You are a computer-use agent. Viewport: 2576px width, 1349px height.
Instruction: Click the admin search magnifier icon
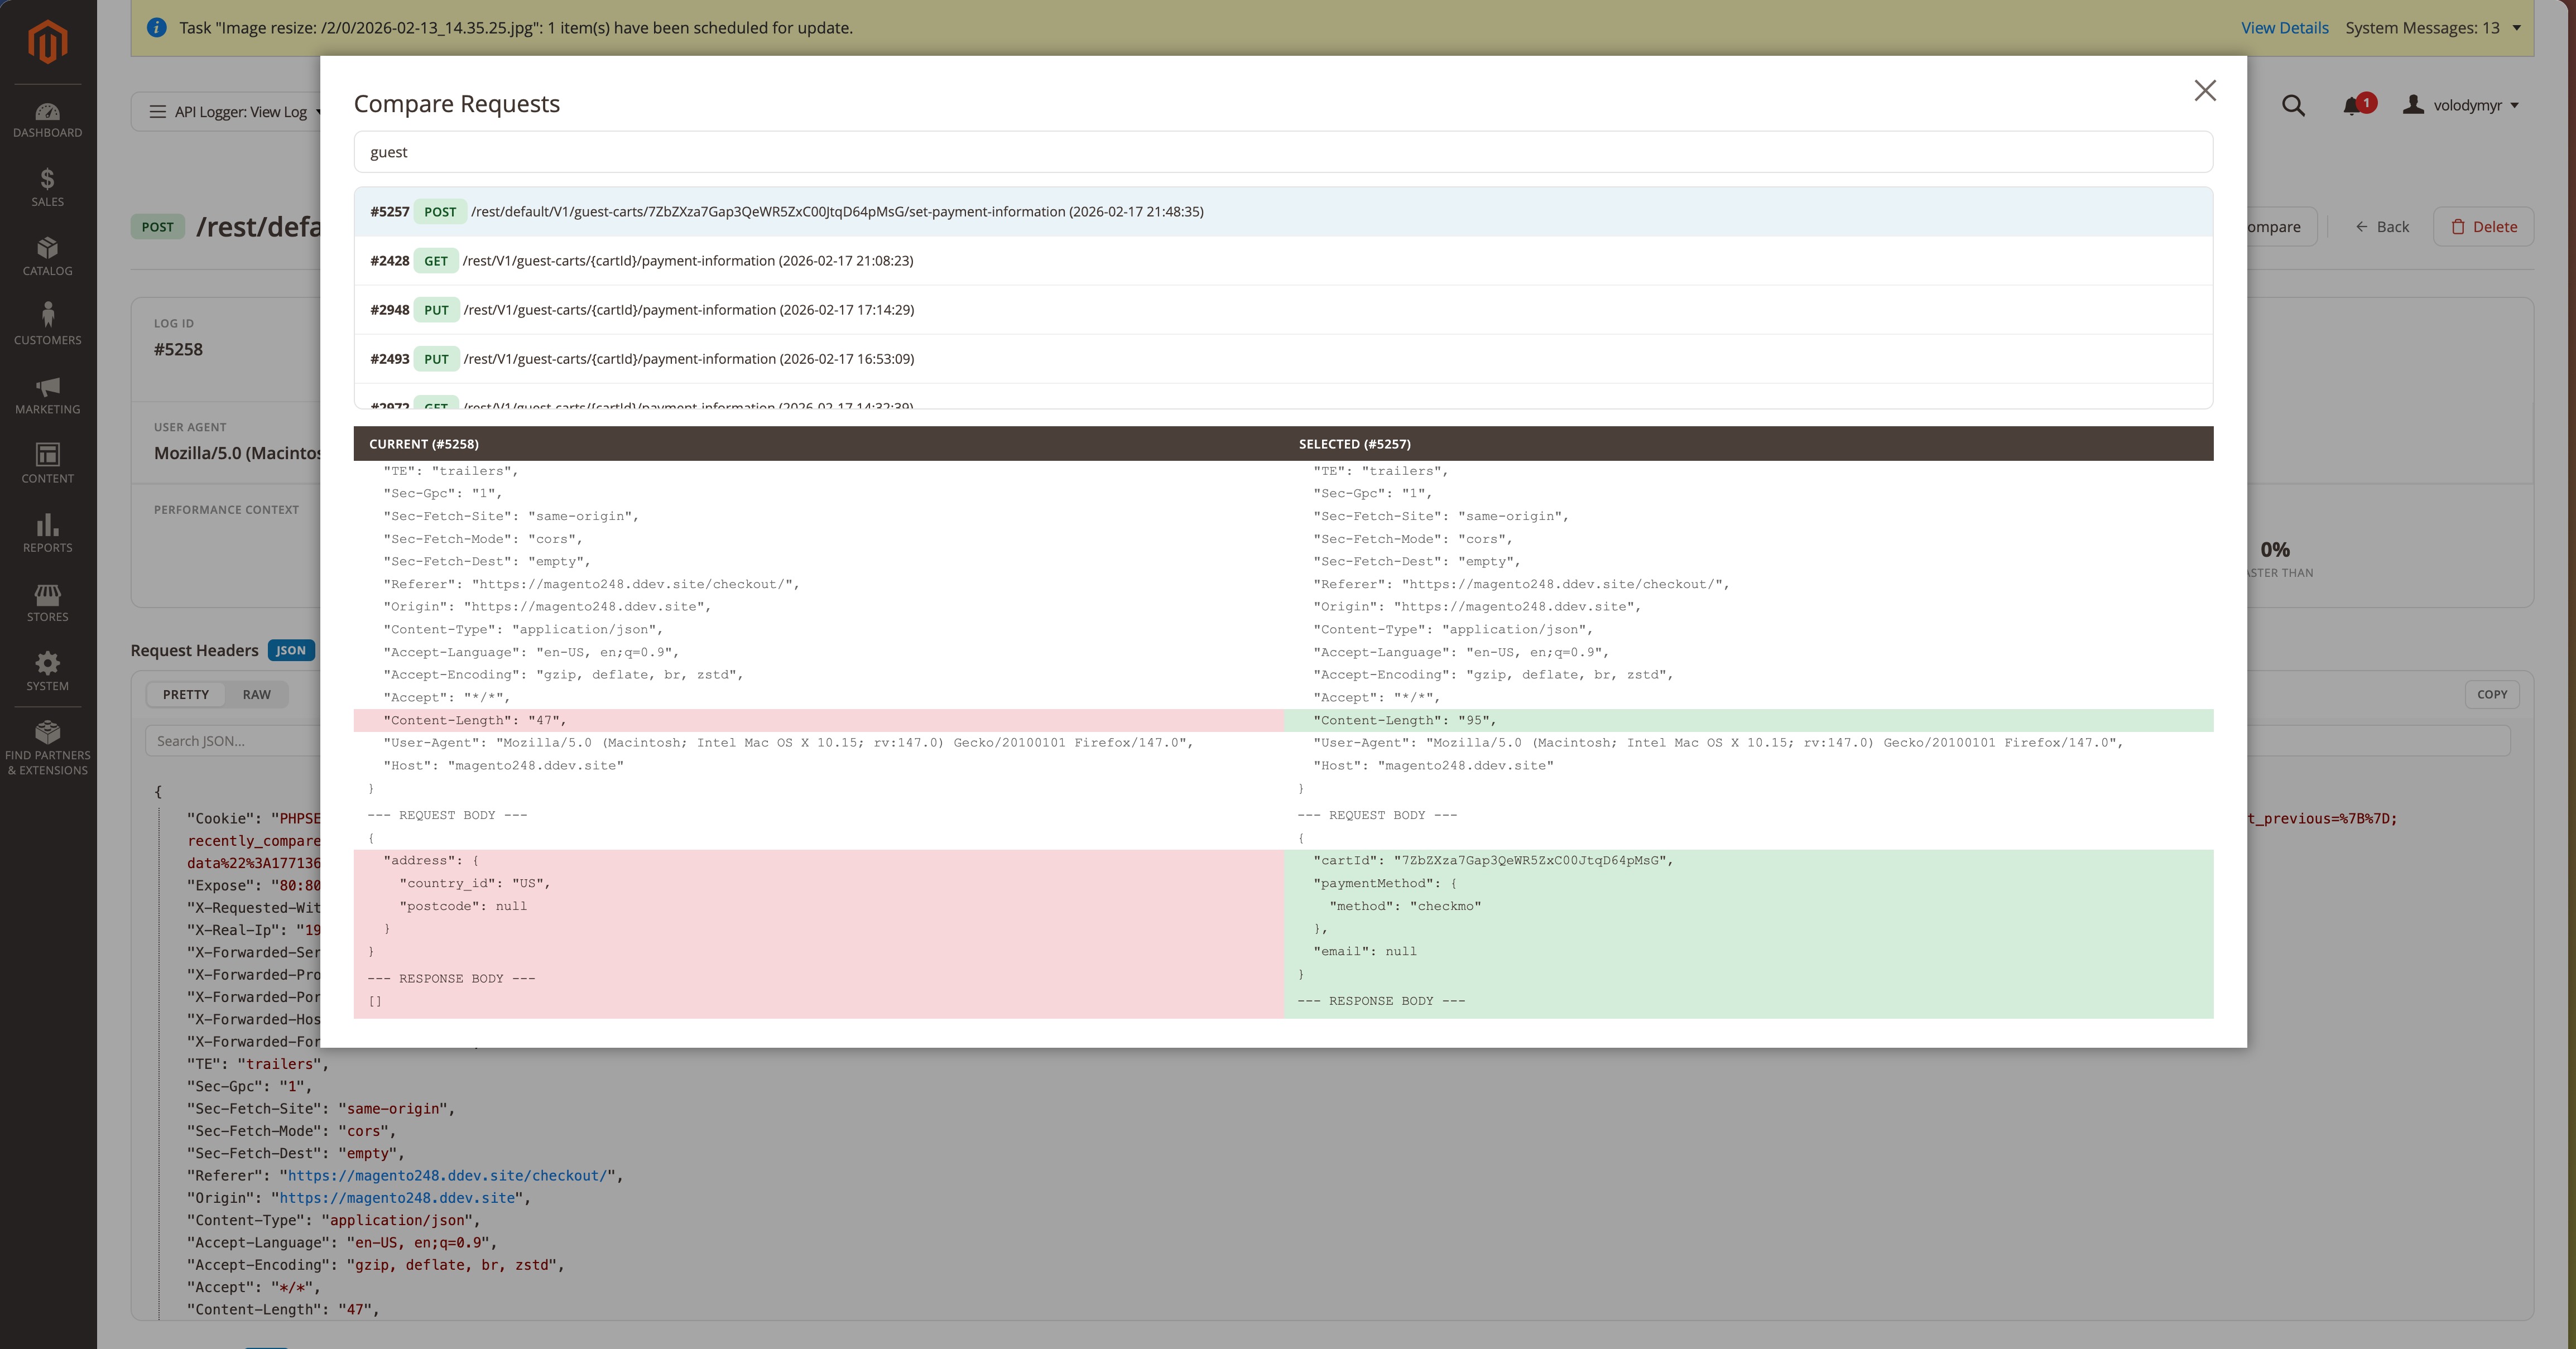(2293, 106)
